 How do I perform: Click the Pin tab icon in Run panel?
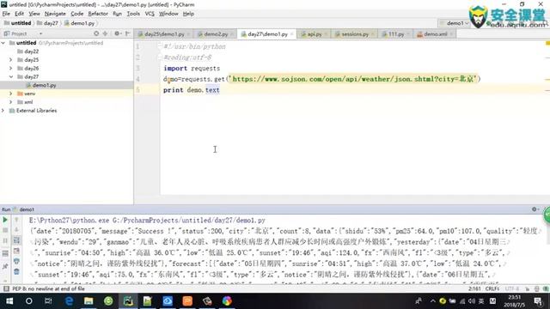pos(5,267)
